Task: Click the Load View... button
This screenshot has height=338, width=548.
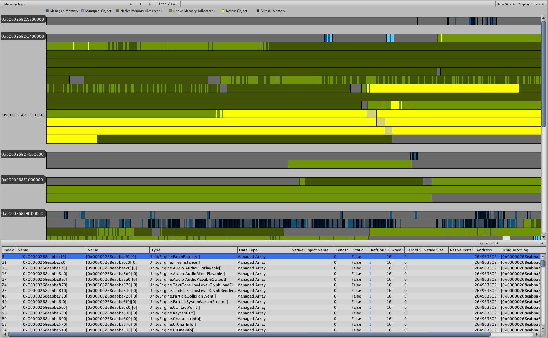Action: point(168,4)
